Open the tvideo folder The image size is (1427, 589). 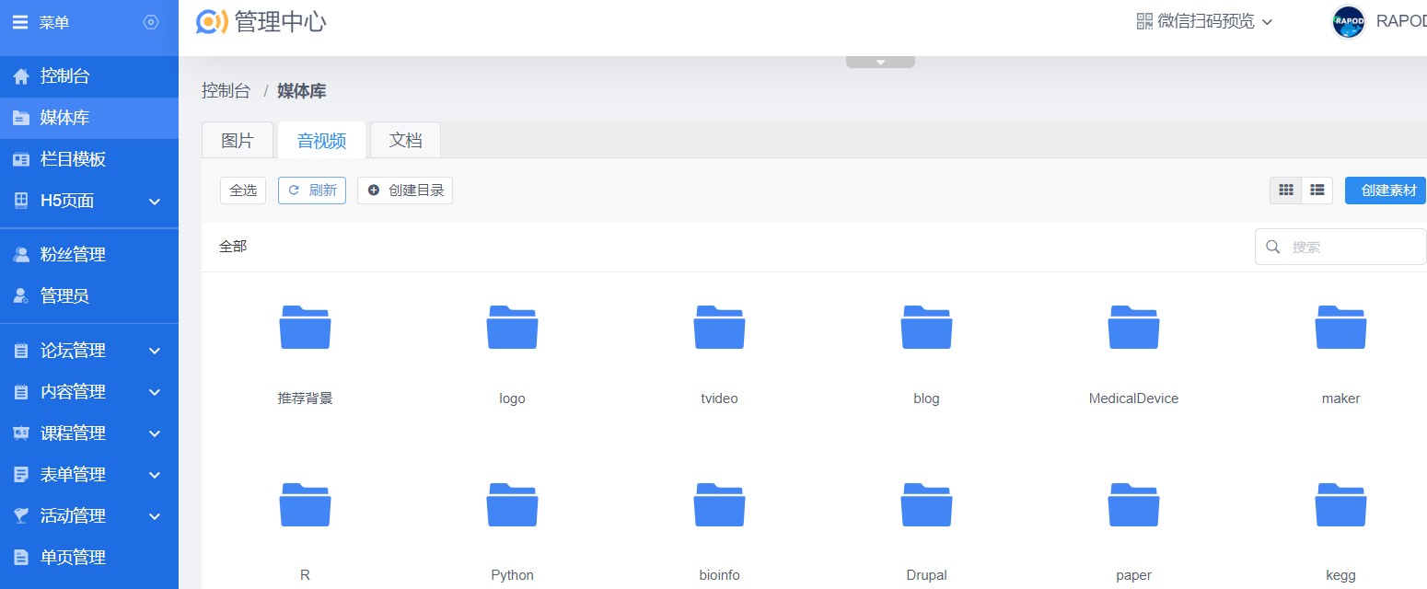(719, 328)
